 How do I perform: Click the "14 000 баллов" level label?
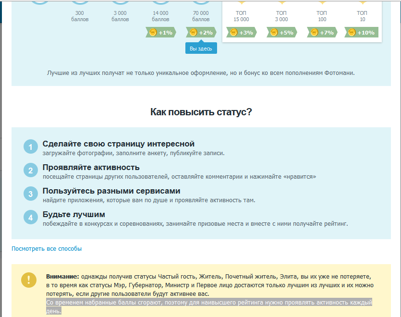pyautogui.click(x=160, y=16)
